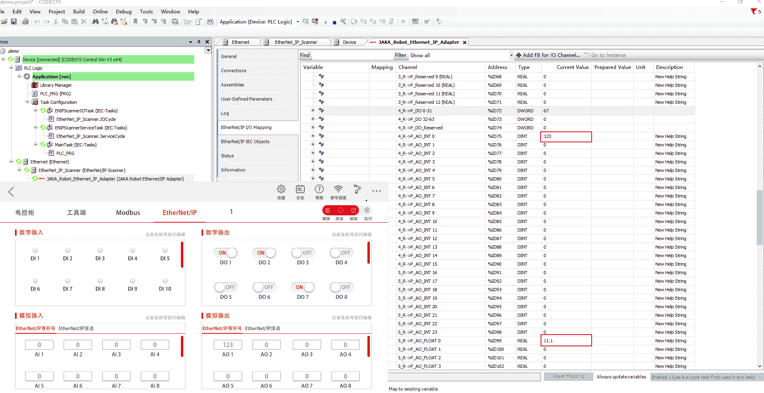Click the robot arm icon
Screen dimensions: 764x393
tap(357, 189)
